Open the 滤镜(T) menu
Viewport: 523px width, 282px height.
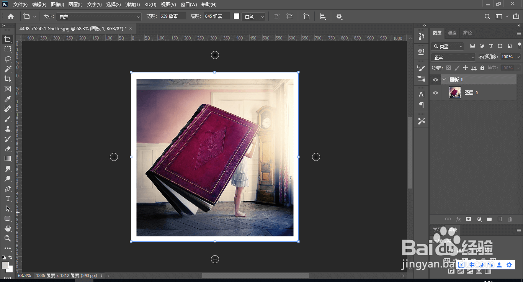tap(132, 5)
